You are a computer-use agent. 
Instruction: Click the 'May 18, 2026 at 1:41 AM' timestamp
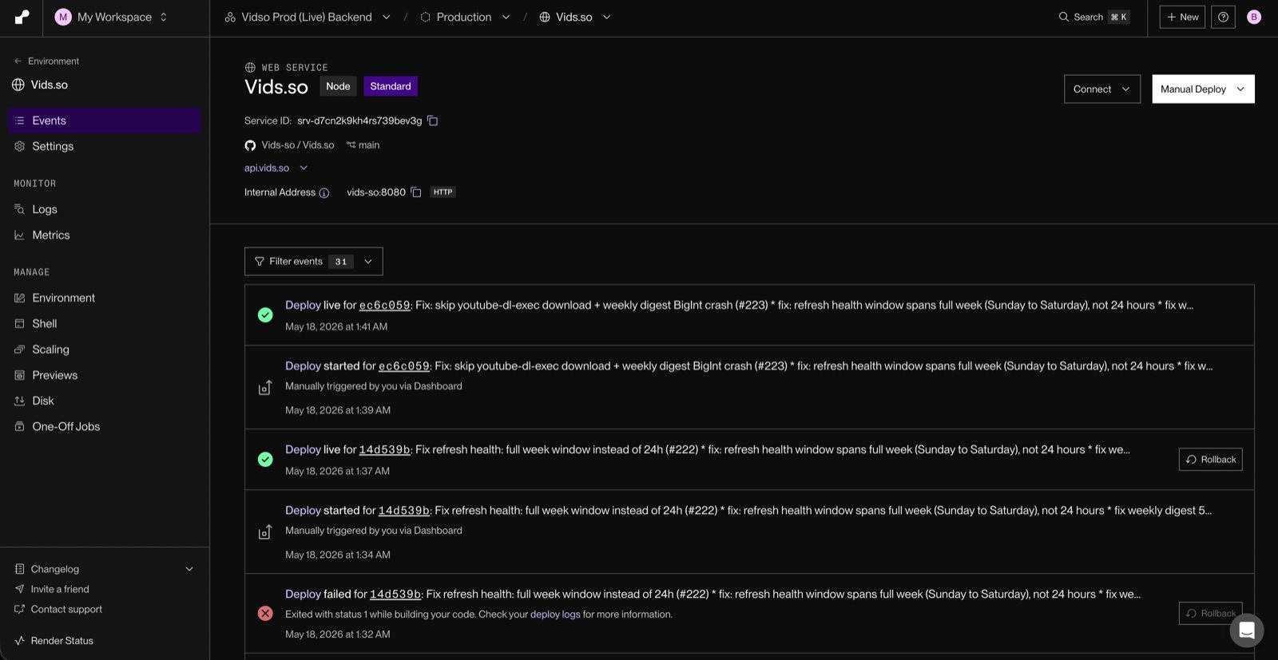pyautogui.click(x=336, y=327)
